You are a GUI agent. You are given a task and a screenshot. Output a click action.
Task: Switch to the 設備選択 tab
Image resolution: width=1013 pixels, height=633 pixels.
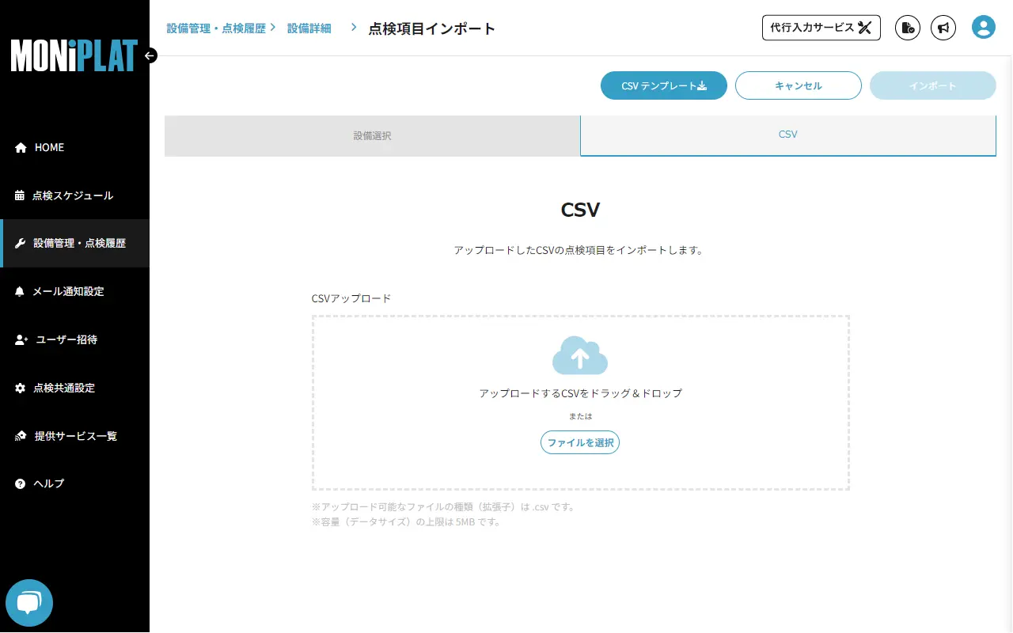coord(372,135)
